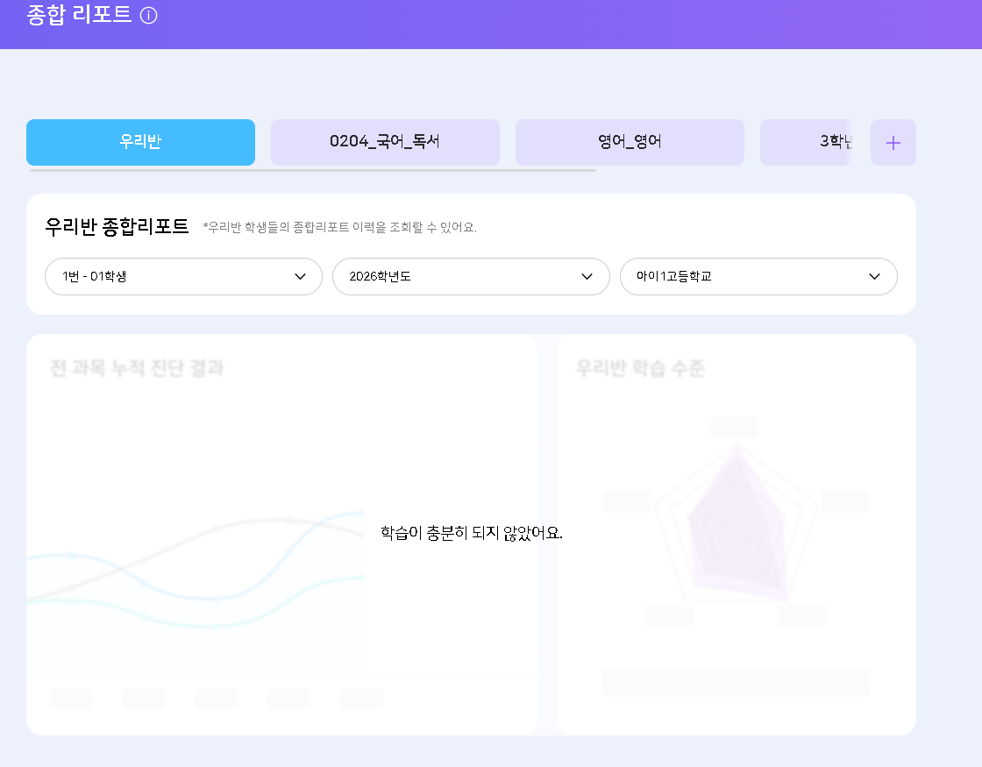Click the horizontal scrollbar under the tabs
This screenshot has height=767, width=982.
click(x=312, y=170)
